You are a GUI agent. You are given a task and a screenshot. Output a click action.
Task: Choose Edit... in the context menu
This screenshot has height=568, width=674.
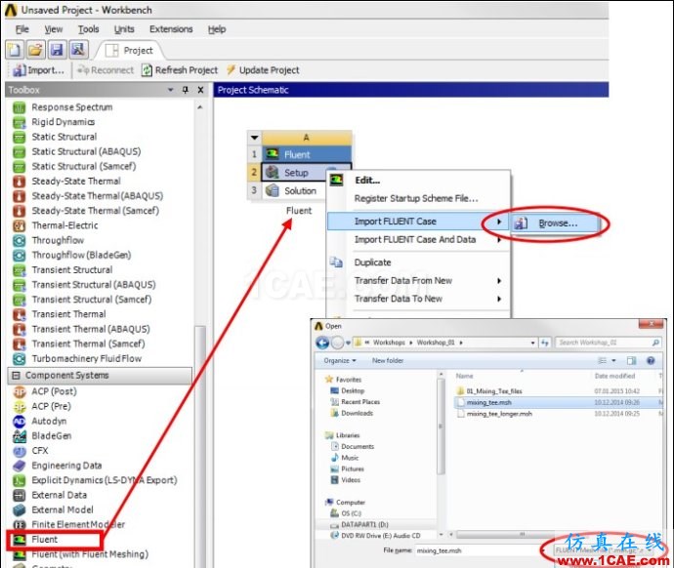(367, 181)
